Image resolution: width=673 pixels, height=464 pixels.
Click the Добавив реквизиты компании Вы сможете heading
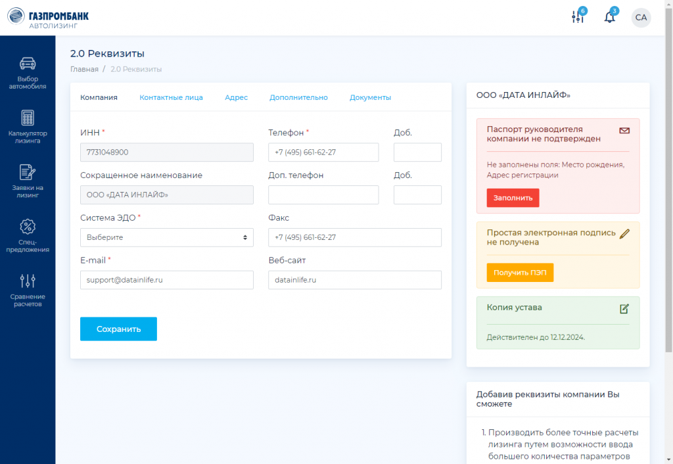[x=547, y=399]
